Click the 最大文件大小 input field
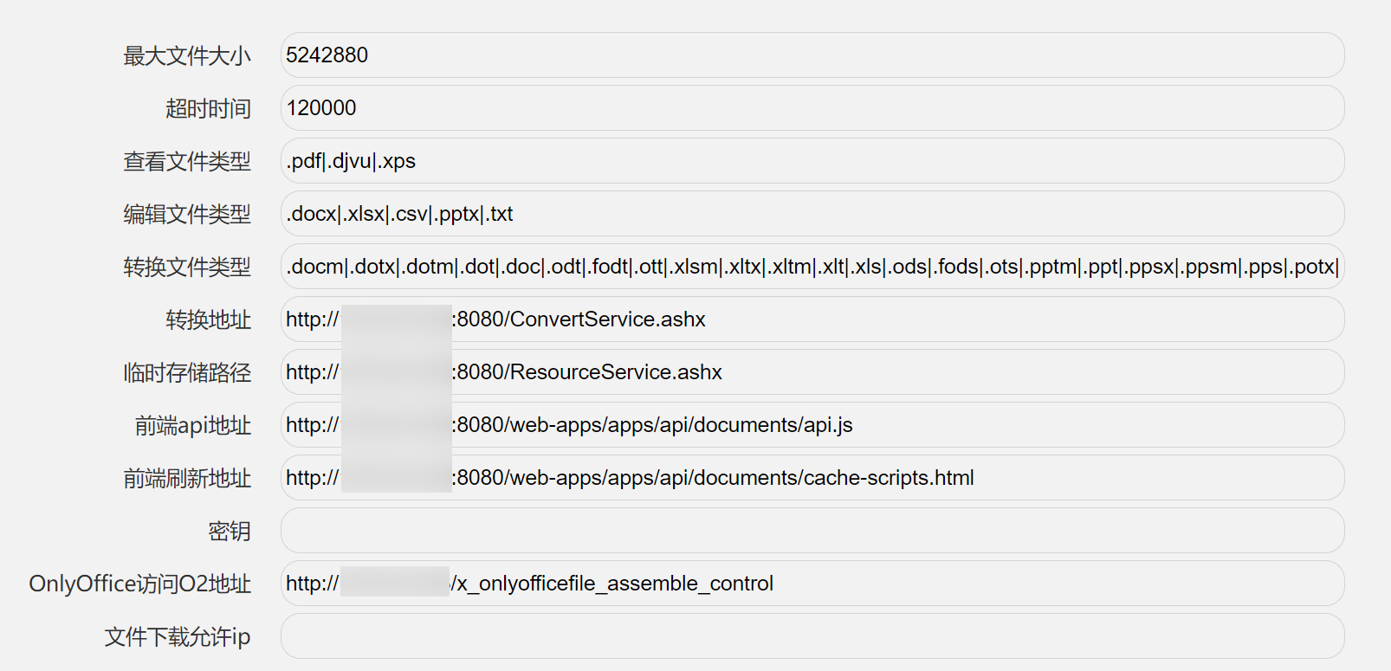The width and height of the screenshot is (1391, 671). (812, 55)
